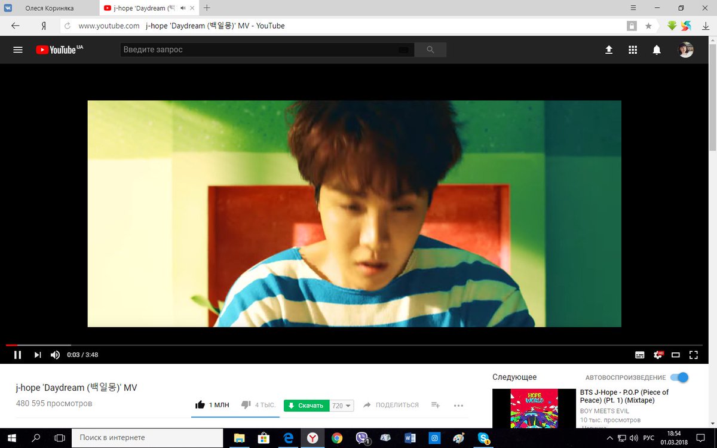Click the Yandex Я home button
Viewport: 717px width, 448px height.
[x=44, y=26]
